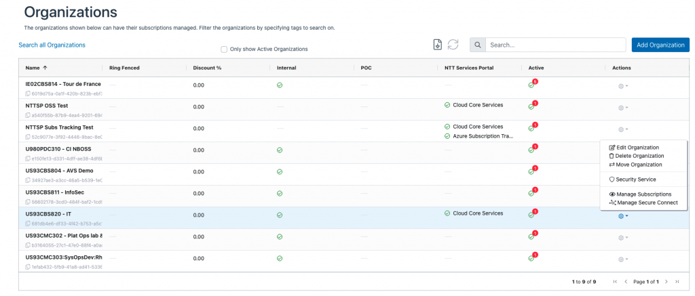
Task: Sort by NTT Services Portal column header
Action: pyautogui.click(x=469, y=68)
